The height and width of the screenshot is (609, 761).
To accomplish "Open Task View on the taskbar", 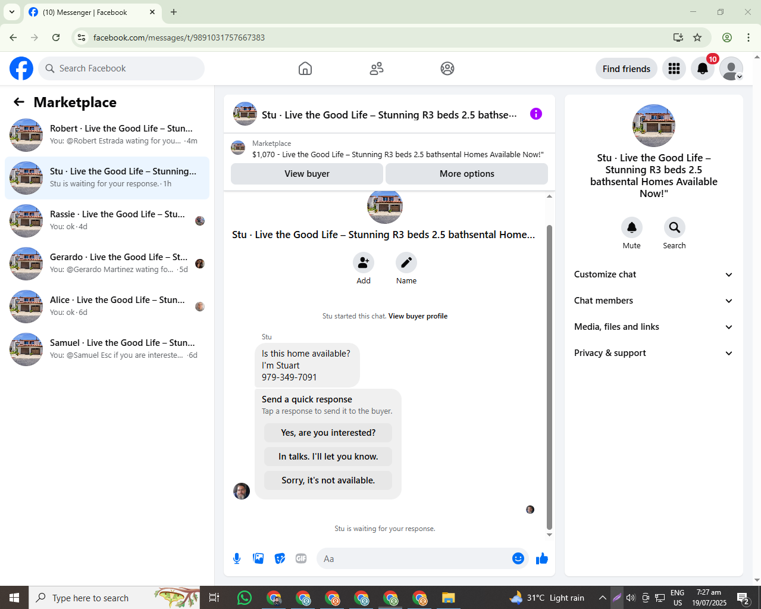I will pos(214,598).
